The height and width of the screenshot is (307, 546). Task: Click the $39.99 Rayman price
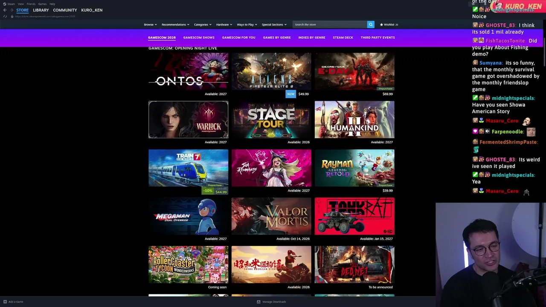[x=387, y=191]
